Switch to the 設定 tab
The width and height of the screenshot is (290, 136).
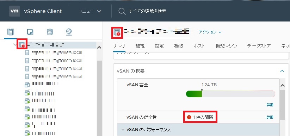pyautogui.click(x=159, y=46)
